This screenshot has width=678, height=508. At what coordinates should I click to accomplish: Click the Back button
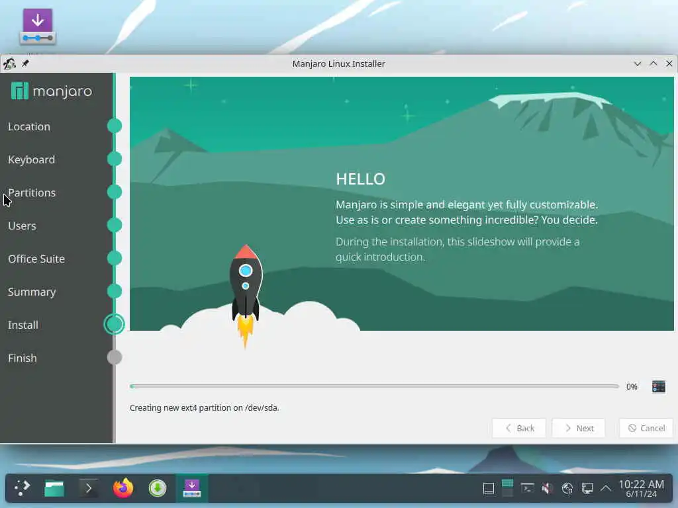click(x=519, y=428)
